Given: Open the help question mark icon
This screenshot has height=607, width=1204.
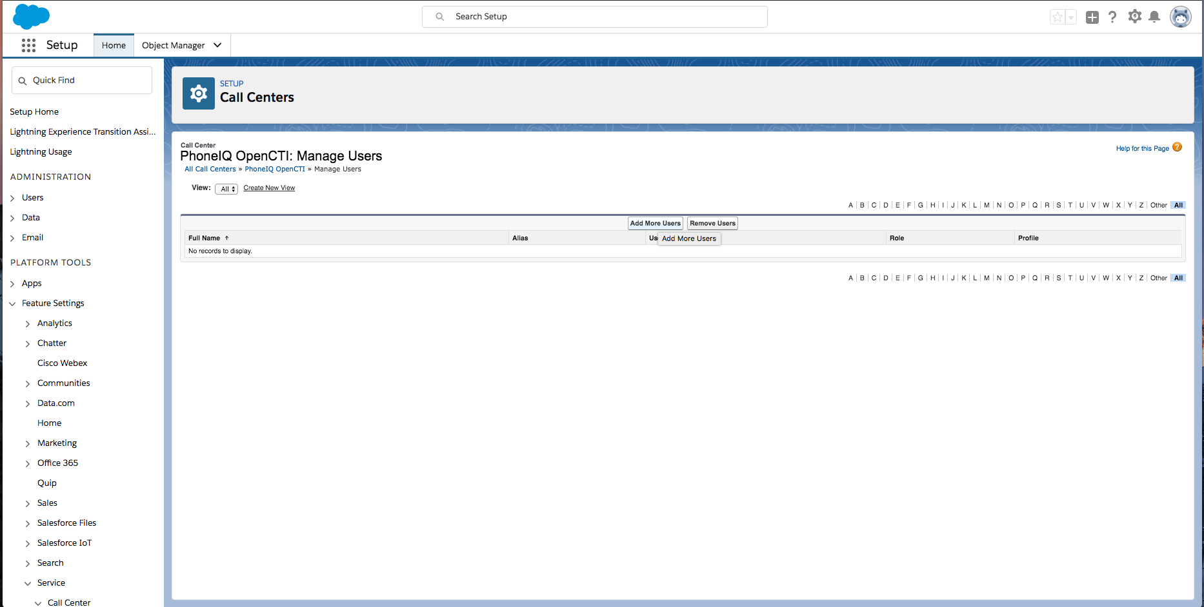Looking at the screenshot, I should pyautogui.click(x=1112, y=17).
